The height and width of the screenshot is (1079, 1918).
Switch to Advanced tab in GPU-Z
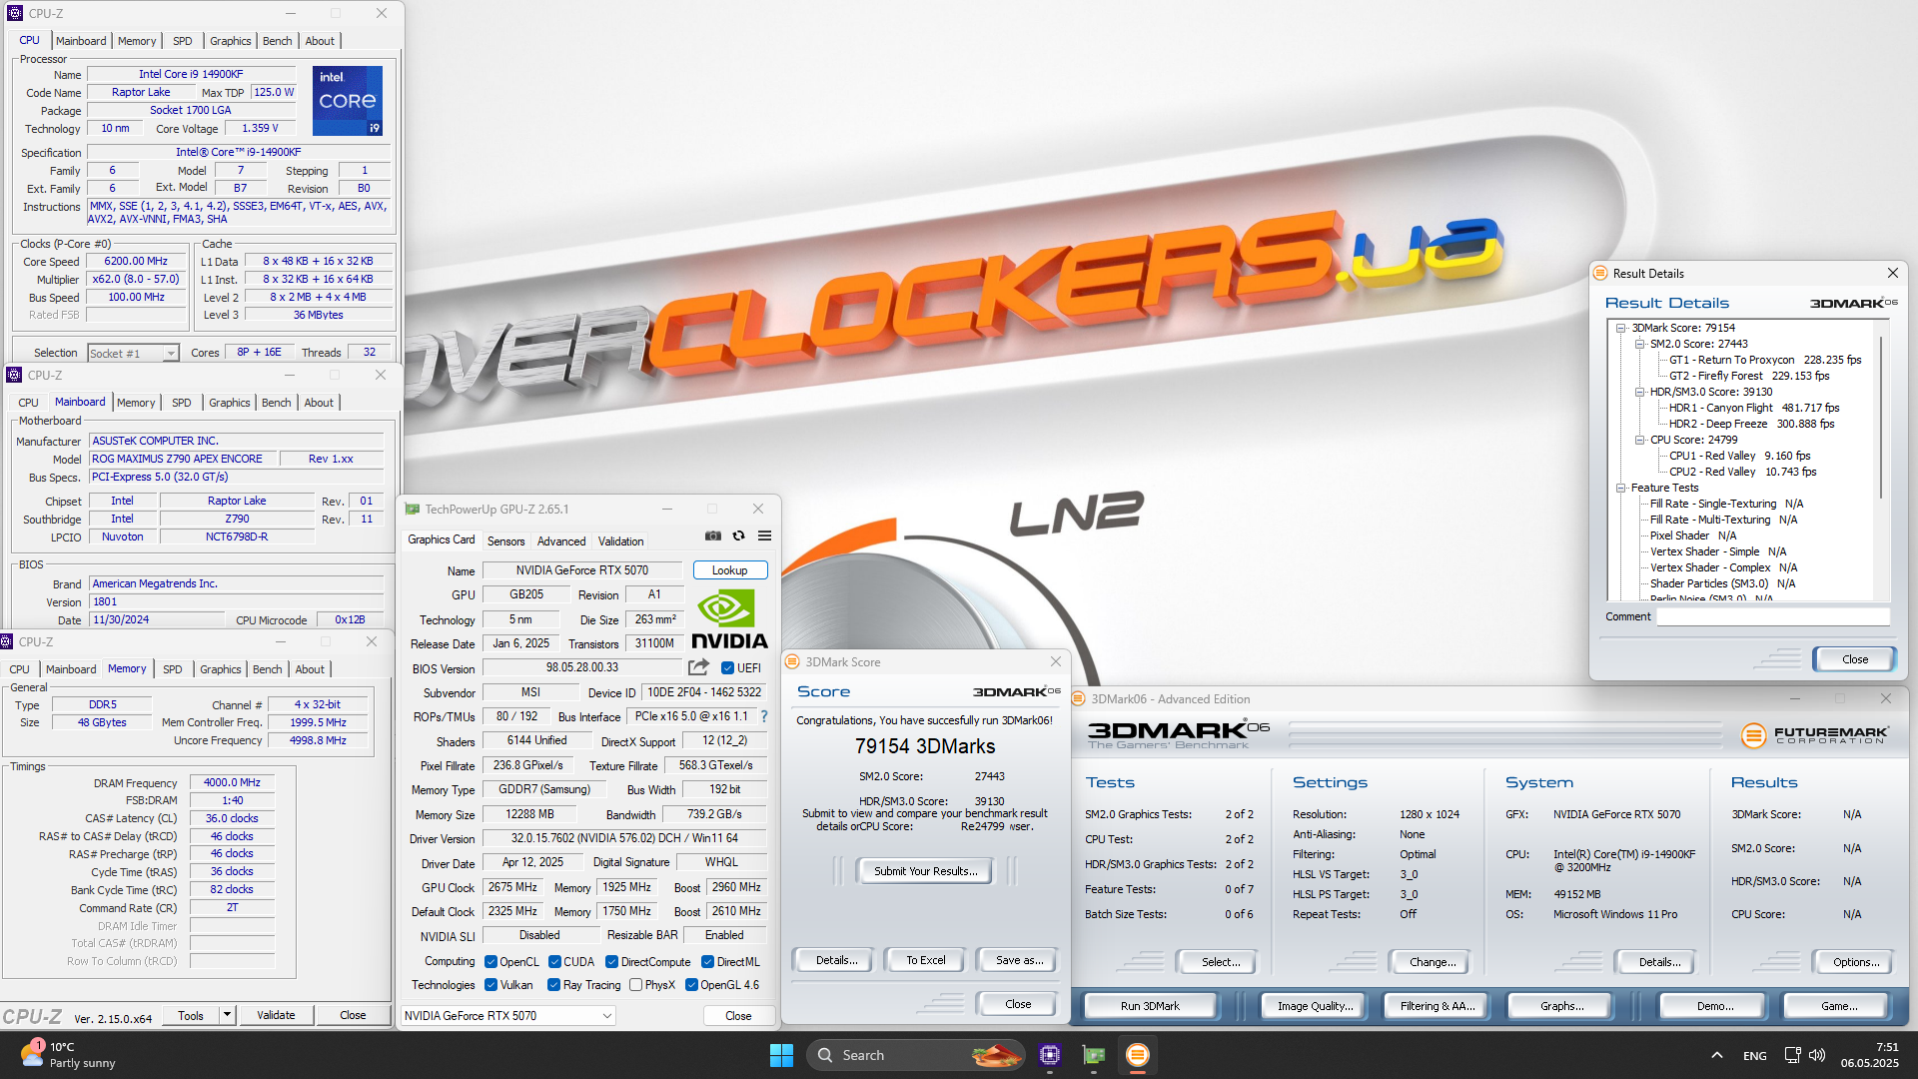coord(561,541)
